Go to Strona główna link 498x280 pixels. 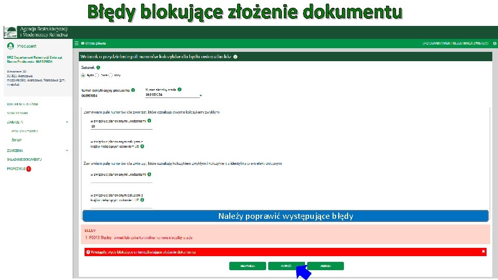[95, 44]
